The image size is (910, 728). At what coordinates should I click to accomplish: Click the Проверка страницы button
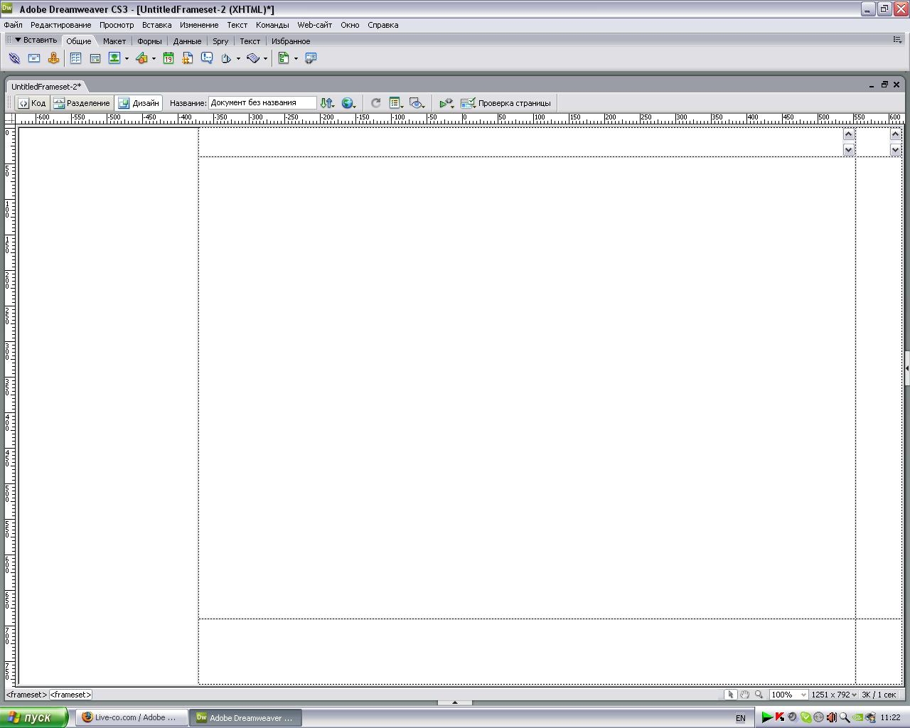click(505, 103)
